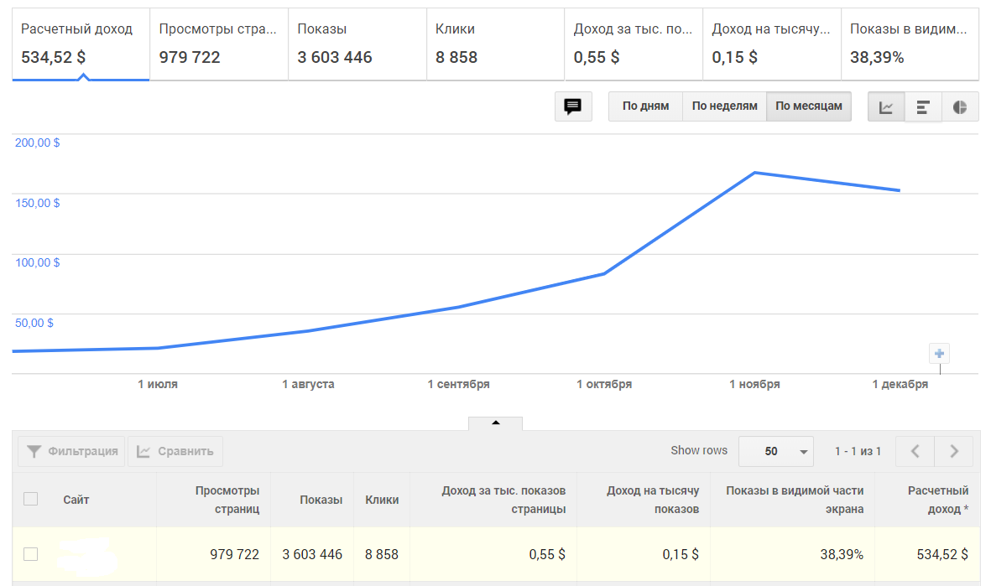Tick the select-all checkbox in table header
Viewport: 991px width, 586px height.
[x=30, y=499]
